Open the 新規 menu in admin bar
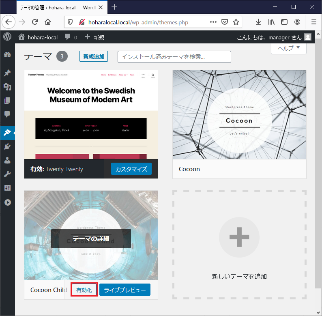This screenshot has width=322, height=316. [94, 37]
